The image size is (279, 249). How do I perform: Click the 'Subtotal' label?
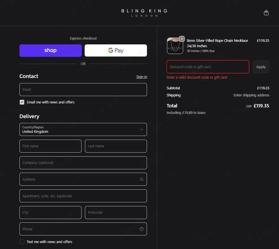point(173,88)
